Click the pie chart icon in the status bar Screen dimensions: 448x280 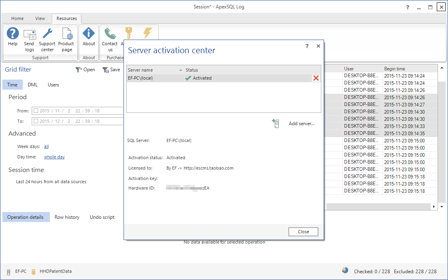pyautogui.click(x=345, y=270)
